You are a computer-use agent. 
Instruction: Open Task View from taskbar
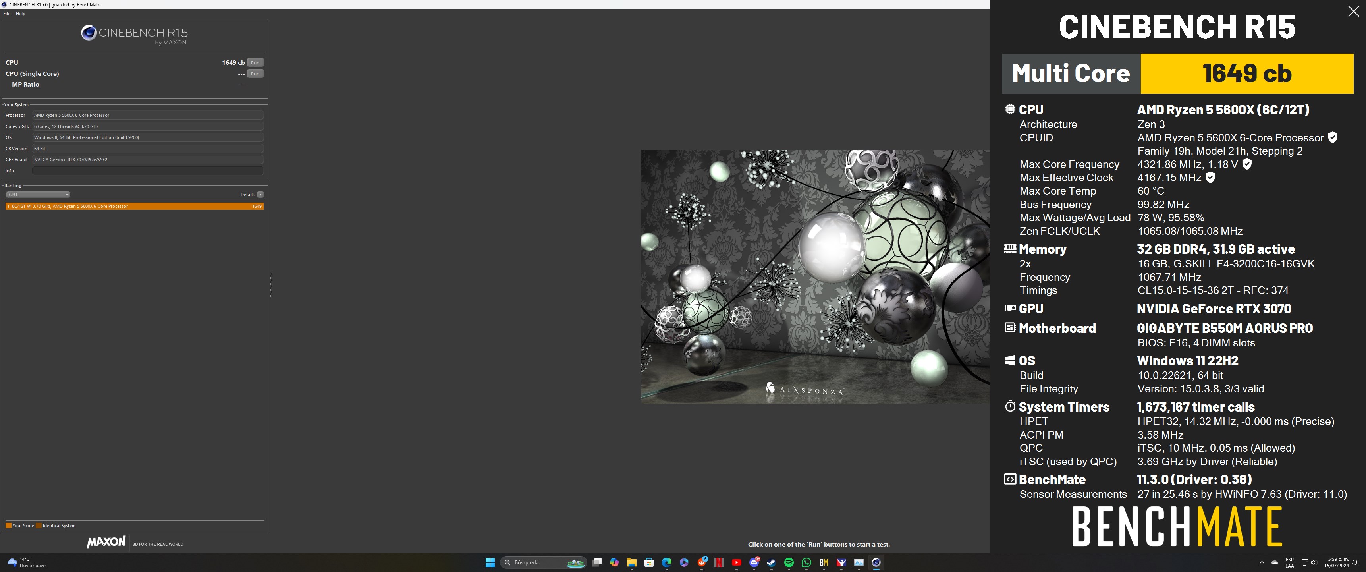[x=596, y=562]
